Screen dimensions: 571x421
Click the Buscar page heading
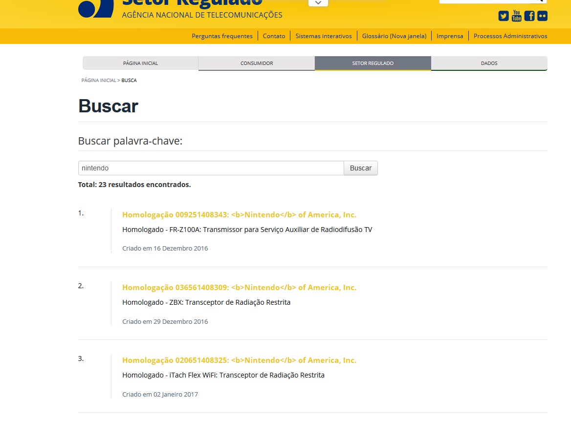tap(108, 106)
